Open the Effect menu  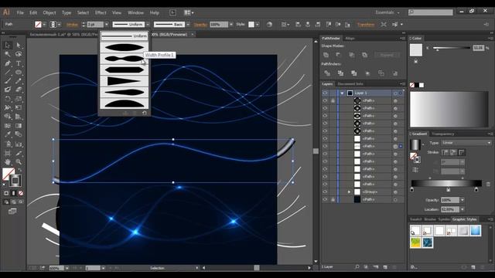101,12
